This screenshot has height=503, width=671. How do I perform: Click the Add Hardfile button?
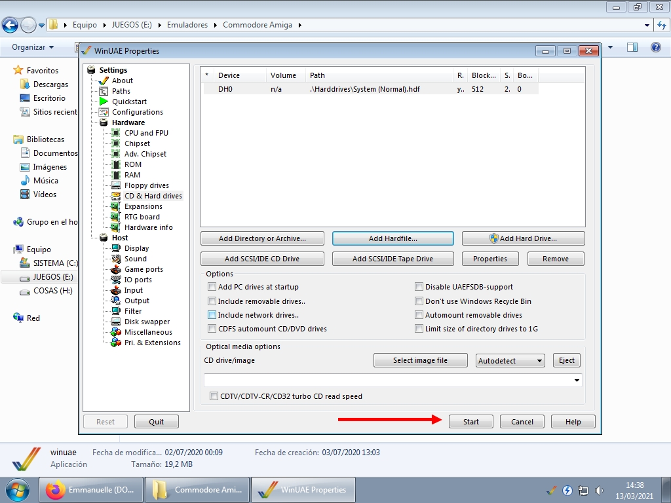393,238
